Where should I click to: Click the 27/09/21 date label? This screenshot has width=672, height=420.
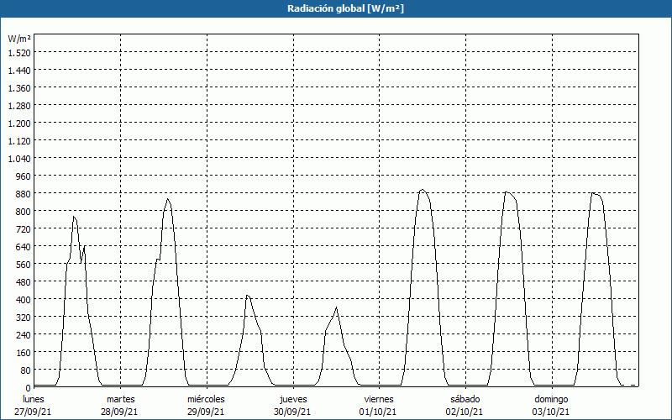(x=33, y=412)
